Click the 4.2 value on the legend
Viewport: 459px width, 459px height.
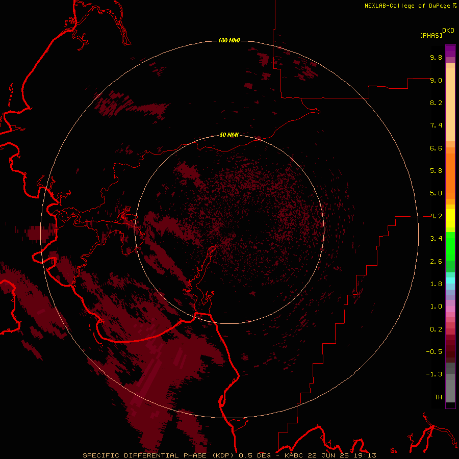click(x=436, y=216)
